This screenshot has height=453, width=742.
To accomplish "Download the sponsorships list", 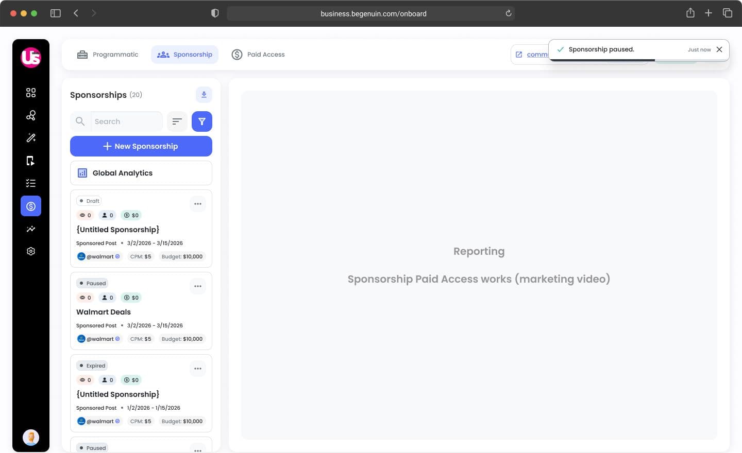I will (x=204, y=95).
